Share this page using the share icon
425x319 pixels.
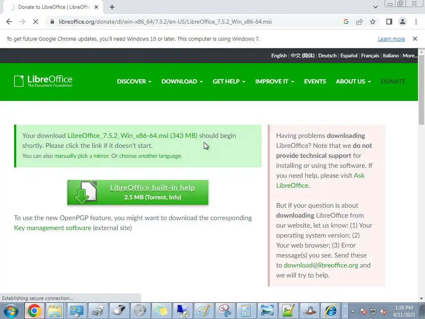359,22
